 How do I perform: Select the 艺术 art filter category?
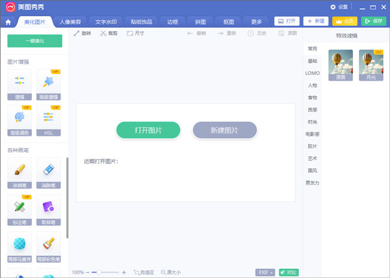[313, 158]
